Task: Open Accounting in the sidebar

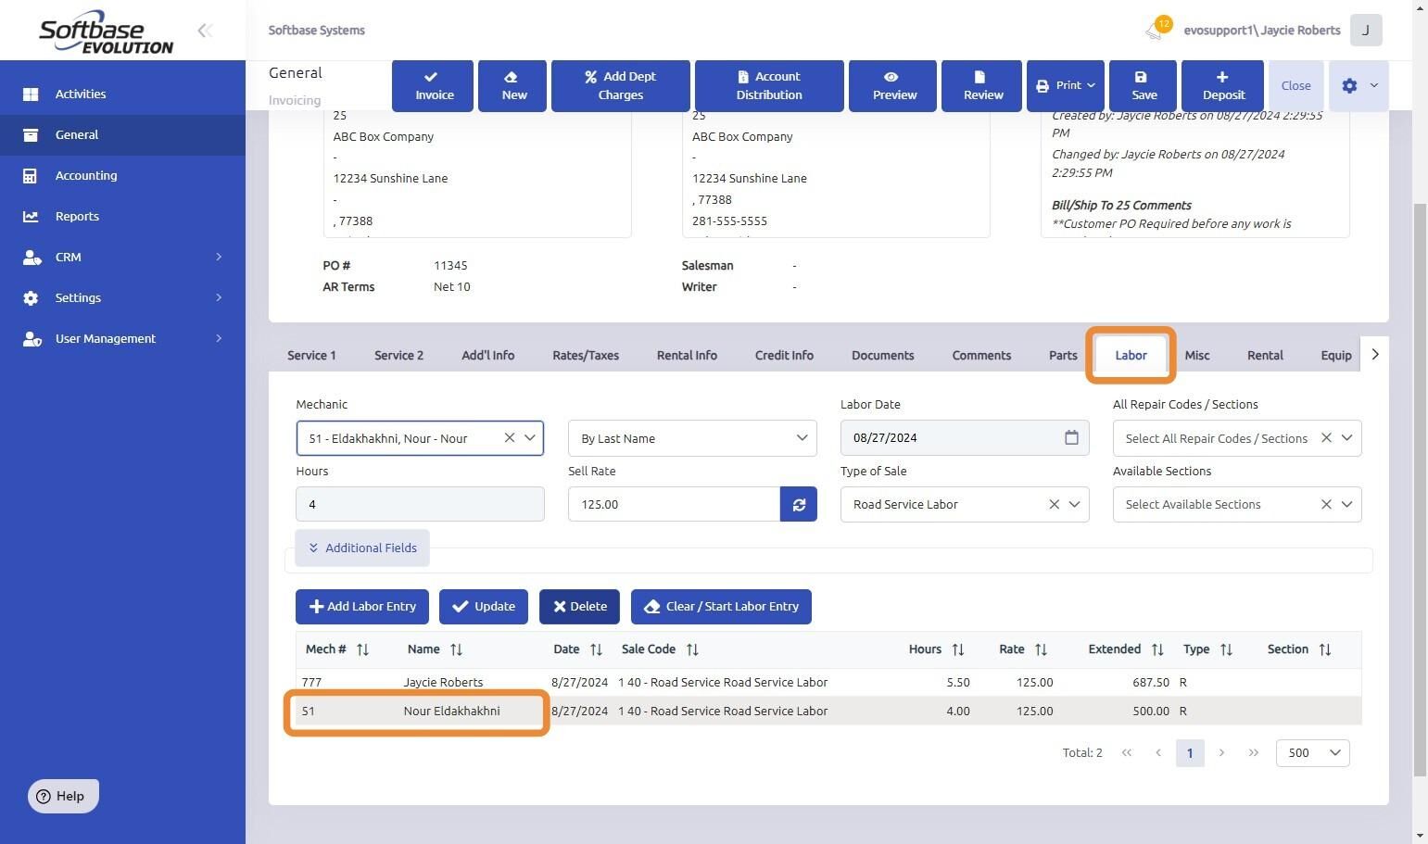Action: click(122, 175)
